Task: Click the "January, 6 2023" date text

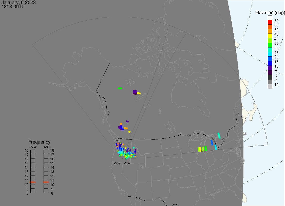Action: [19, 3]
